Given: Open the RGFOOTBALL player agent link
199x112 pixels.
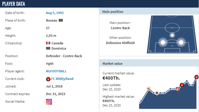Looking at the screenshot, I should point(56,71).
